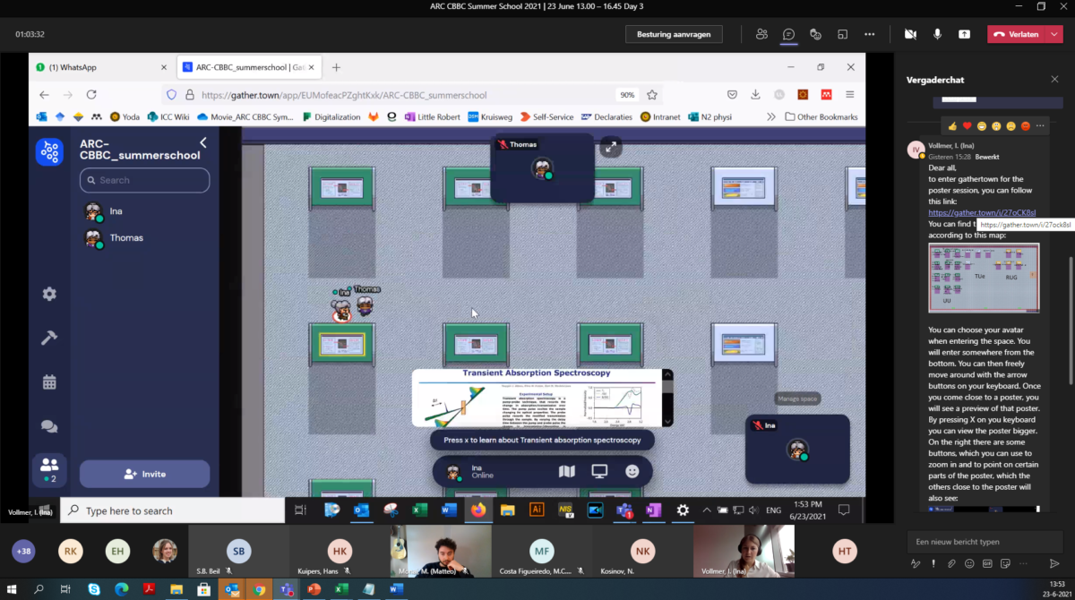The height and width of the screenshot is (600, 1075).
Task: Open the Firefox hamburger menu
Action: (x=849, y=94)
